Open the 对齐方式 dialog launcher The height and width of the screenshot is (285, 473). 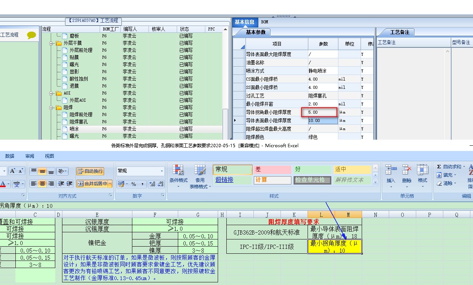(111, 195)
